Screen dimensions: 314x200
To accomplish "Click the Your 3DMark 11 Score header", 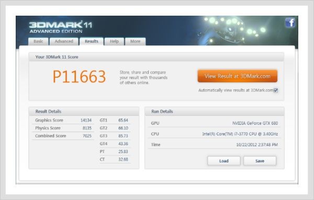I will pos(156,57).
